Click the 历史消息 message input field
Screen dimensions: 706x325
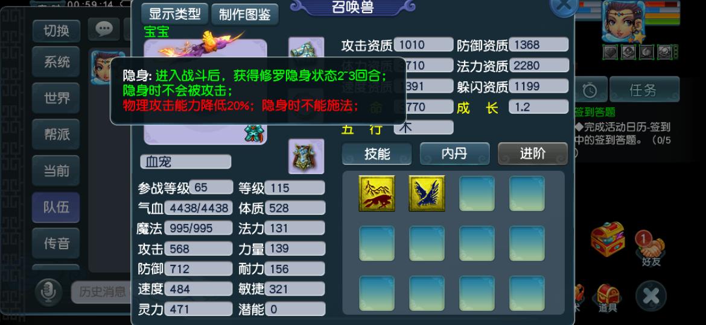102,292
